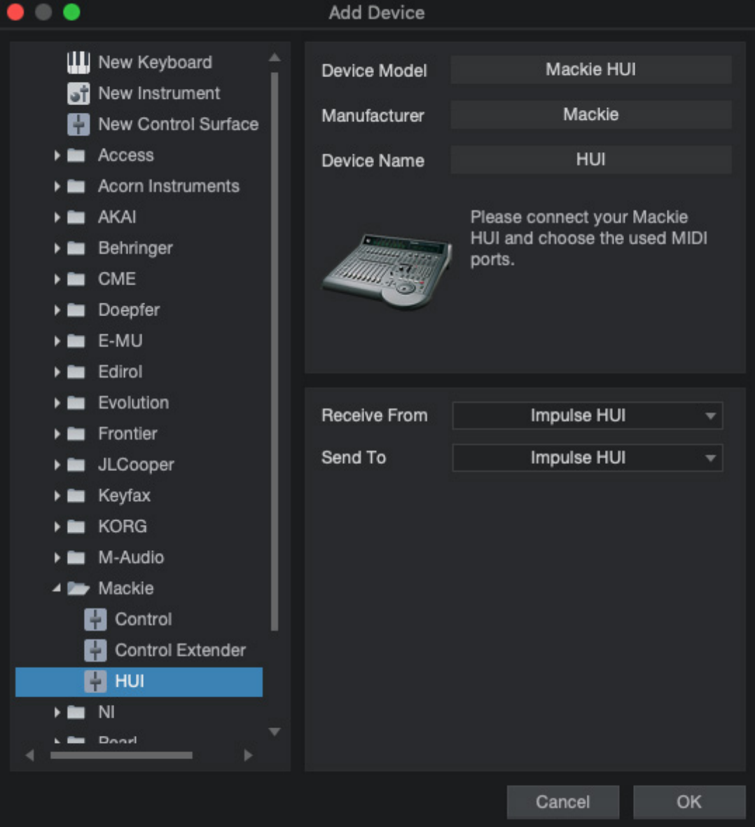Expand the E-MU device list
The height and width of the screenshot is (827, 755).
click(57, 341)
